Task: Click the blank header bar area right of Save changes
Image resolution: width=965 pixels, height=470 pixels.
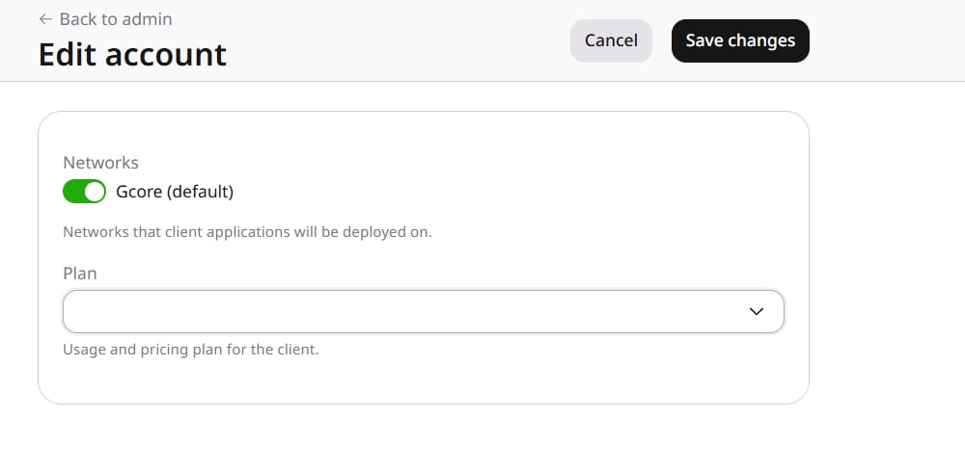Action: (x=886, y=40)
